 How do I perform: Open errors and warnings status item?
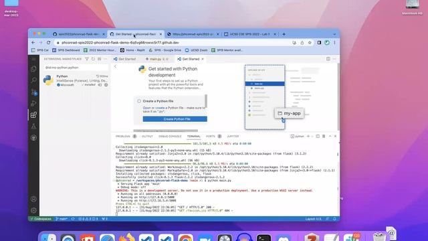88,219
